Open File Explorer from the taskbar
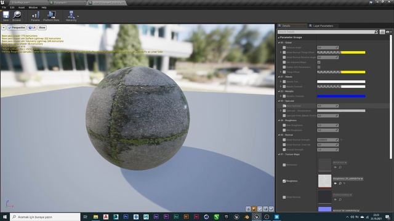Screen dimensions: 394x221 (96, 217)
